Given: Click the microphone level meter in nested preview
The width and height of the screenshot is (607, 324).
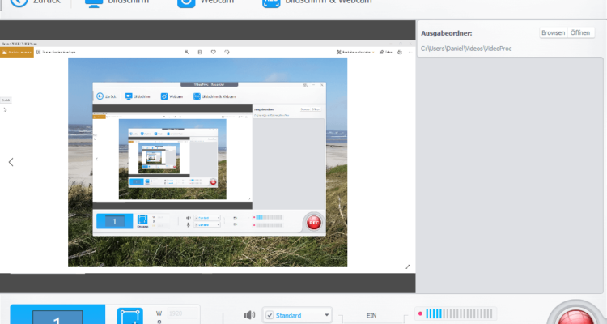Looking at the screenshot, I should [x=270, y=225].
